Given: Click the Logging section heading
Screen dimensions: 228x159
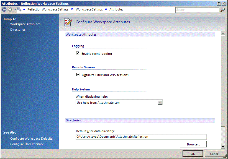Looking at the screenshot, I should pos(78,46).
